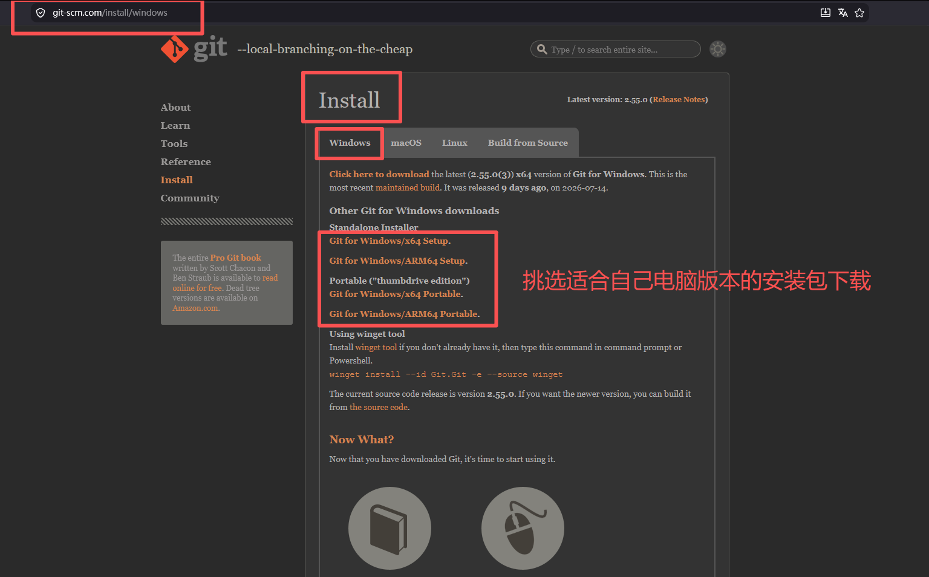The width and height of the screenshot is (929, 577).
Task: Open the translate page icon
Action: click(x=843, y=13)
